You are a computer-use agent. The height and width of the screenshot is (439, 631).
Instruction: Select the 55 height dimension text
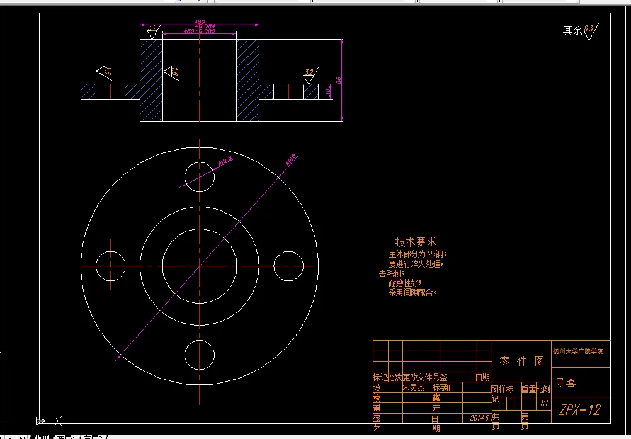[338, 81]
